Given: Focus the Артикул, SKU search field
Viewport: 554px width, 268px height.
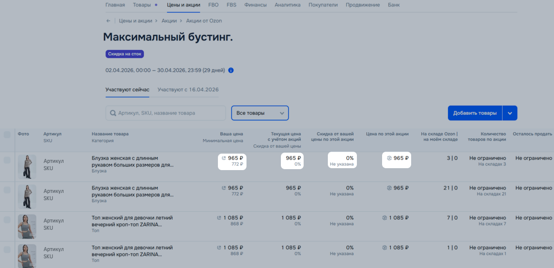Looking at the screenshot, I should tap(166, 113).
